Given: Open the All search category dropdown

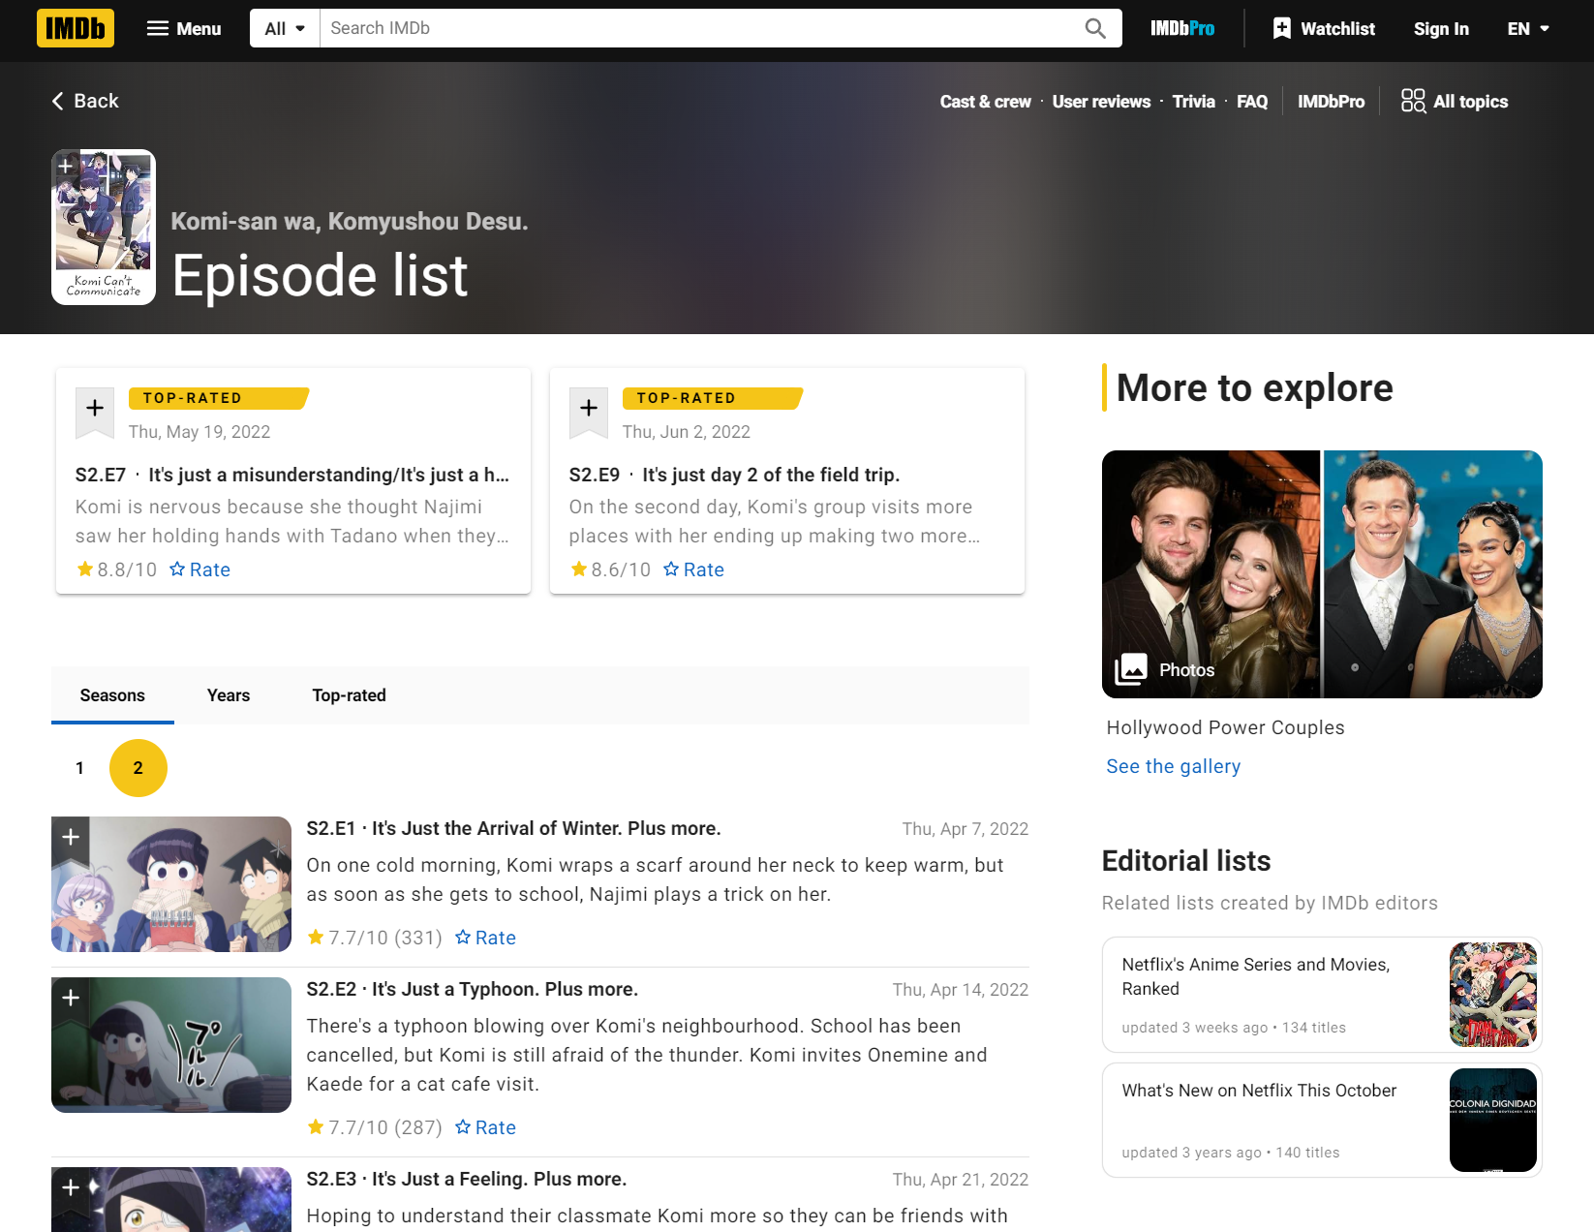Looking at the screenshot, I should 285,28.
